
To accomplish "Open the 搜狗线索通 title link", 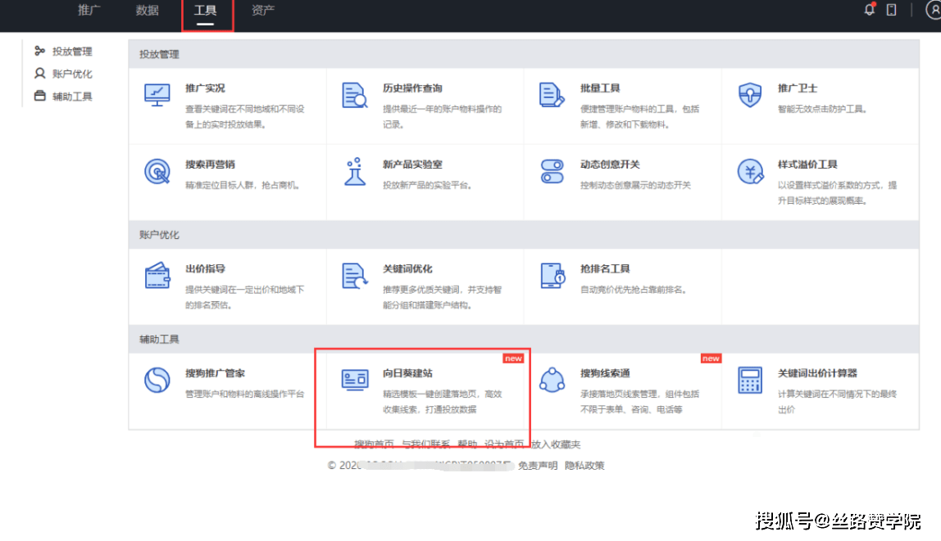I will coord(605,372).
